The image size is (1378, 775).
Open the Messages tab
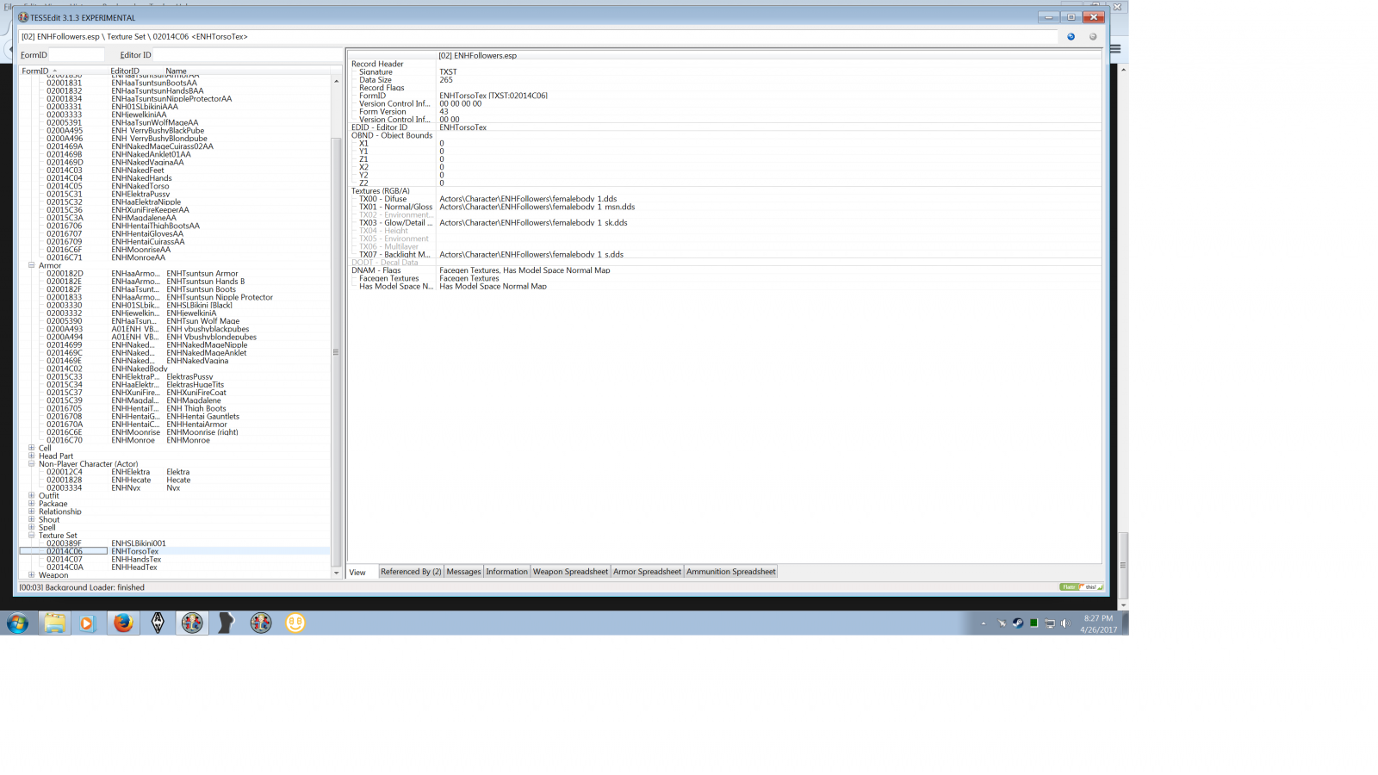[x=463, y=572]
